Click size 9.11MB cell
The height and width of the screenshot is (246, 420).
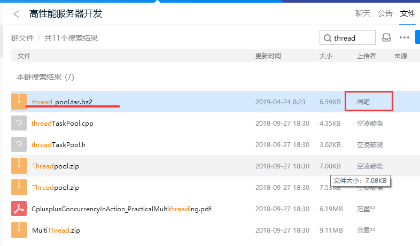tap(331, 230)
